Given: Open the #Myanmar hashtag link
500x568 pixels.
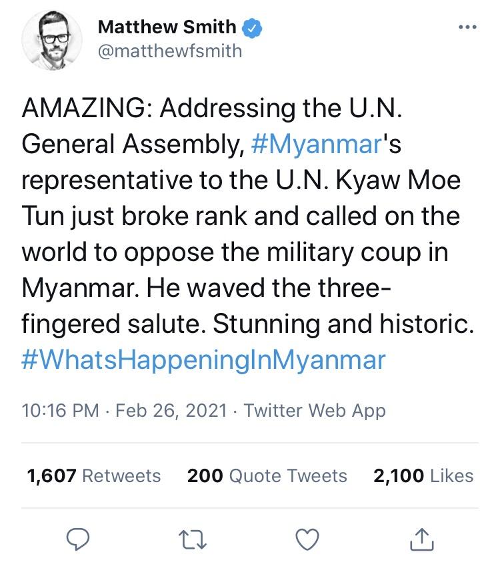Looking at the screenshot, I should point(318,144).
